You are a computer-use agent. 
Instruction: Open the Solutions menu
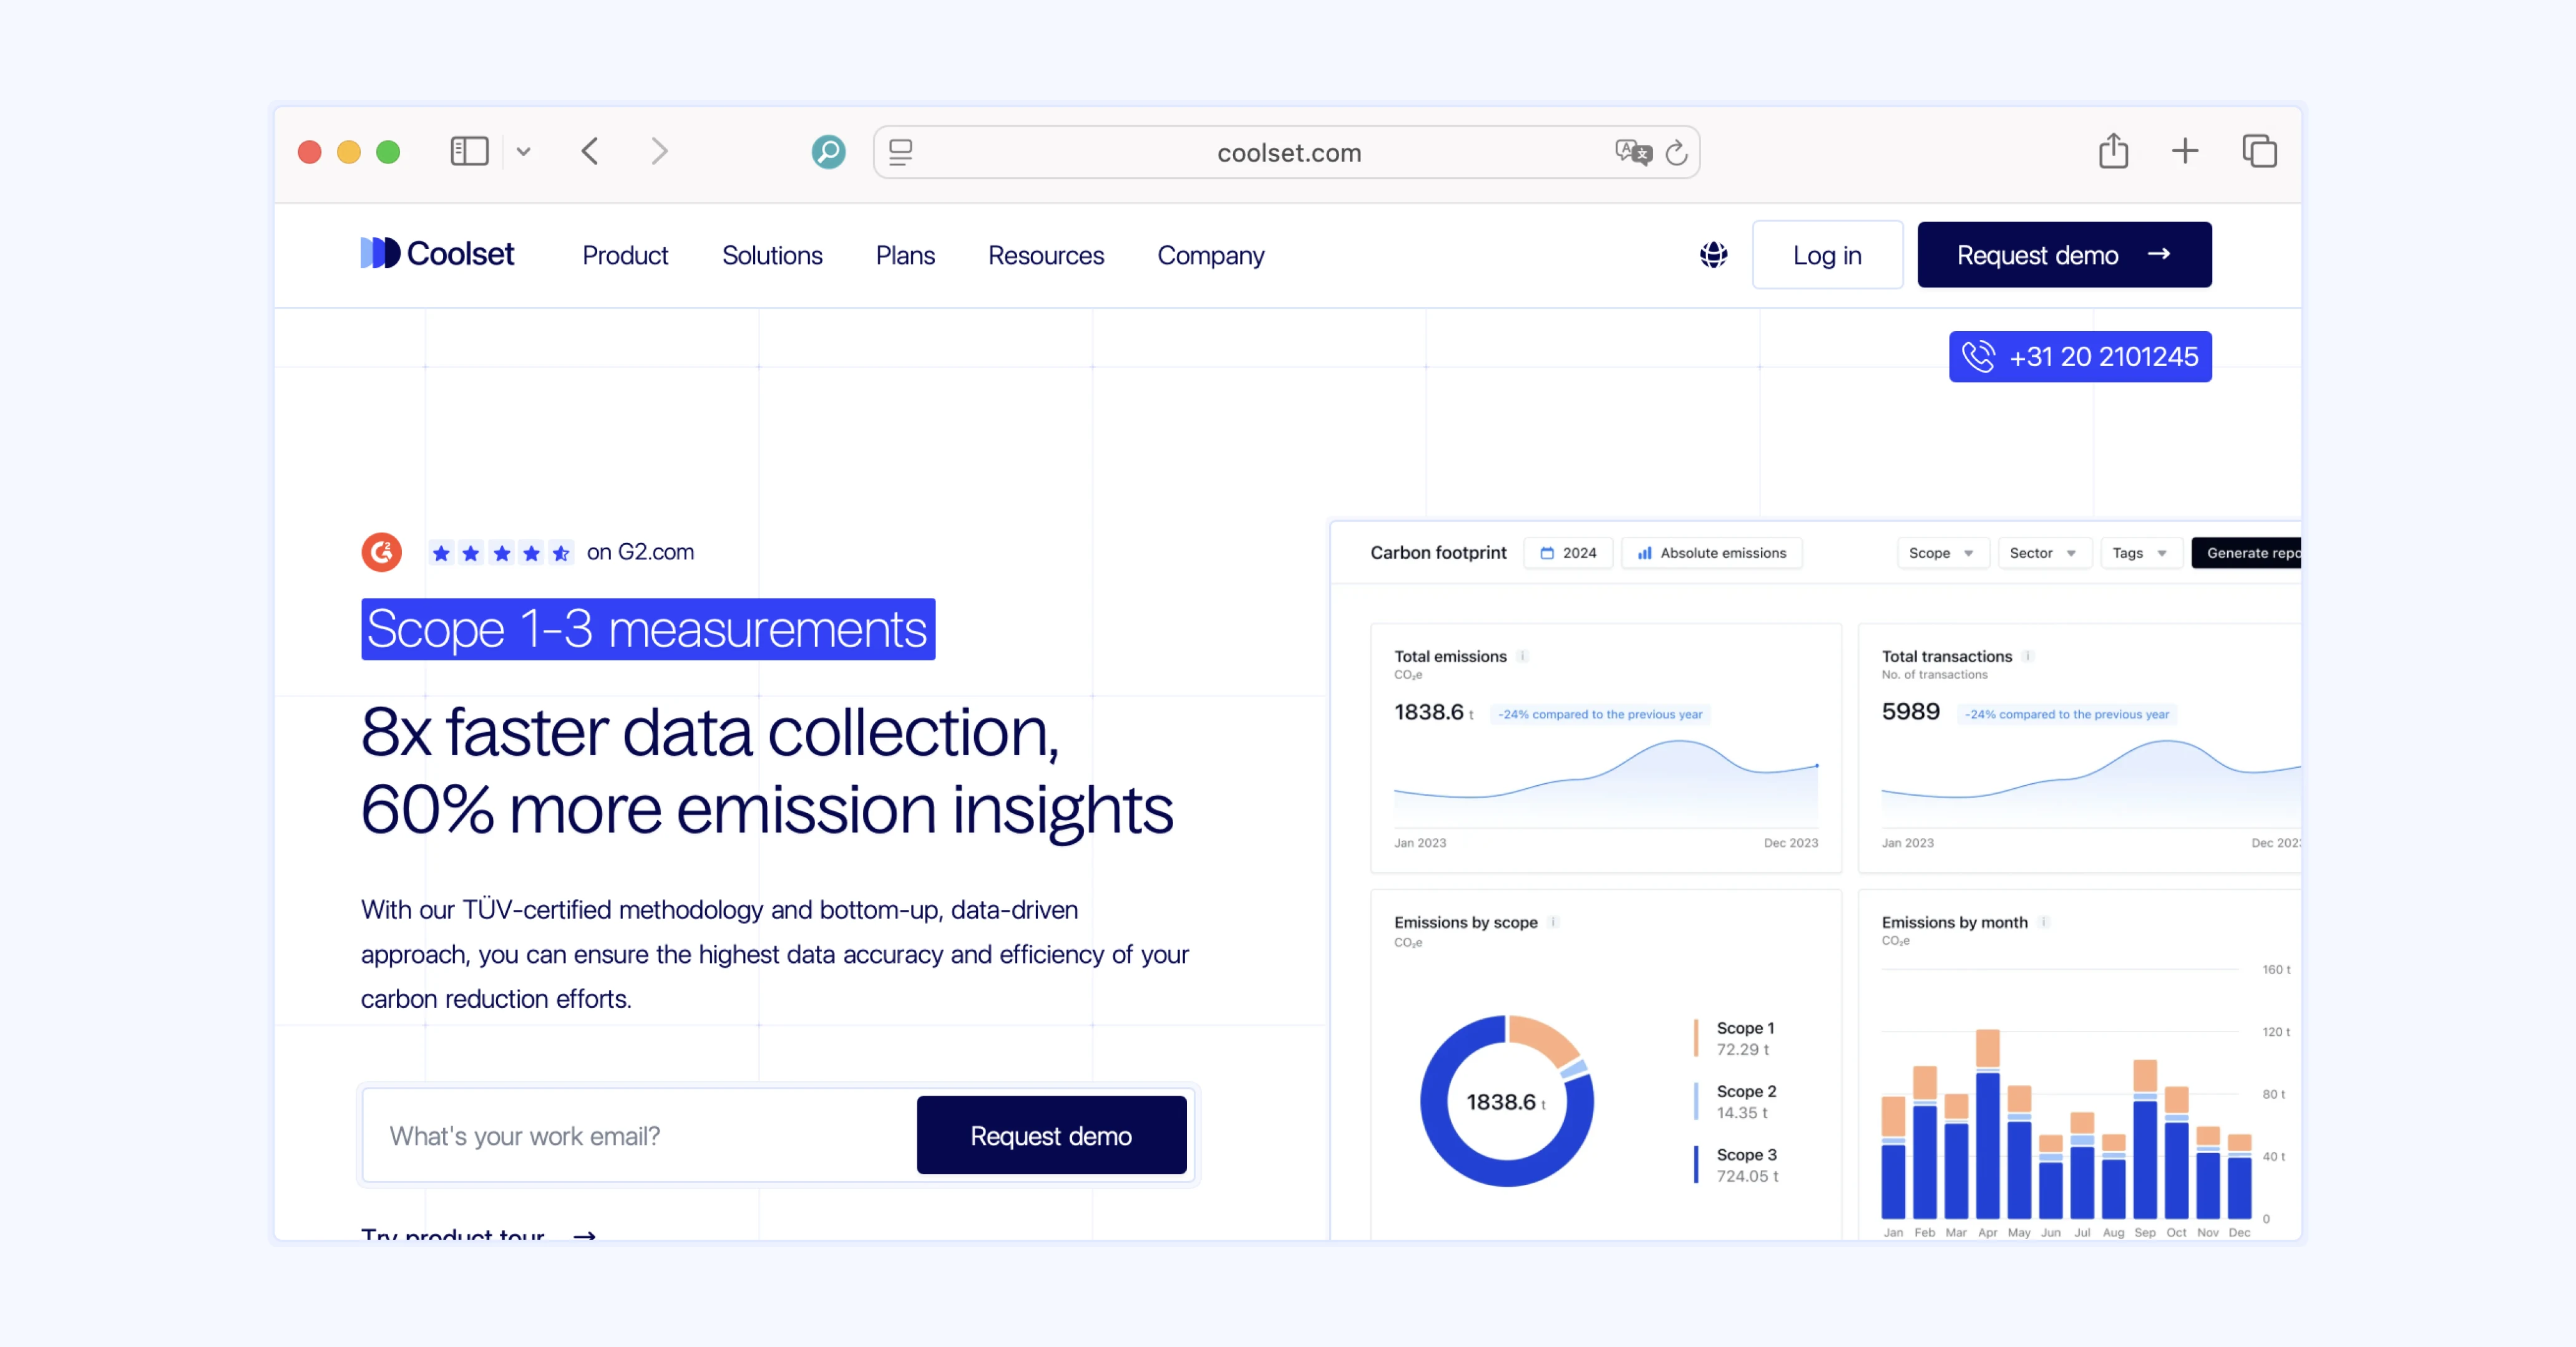tap(772, 256)
